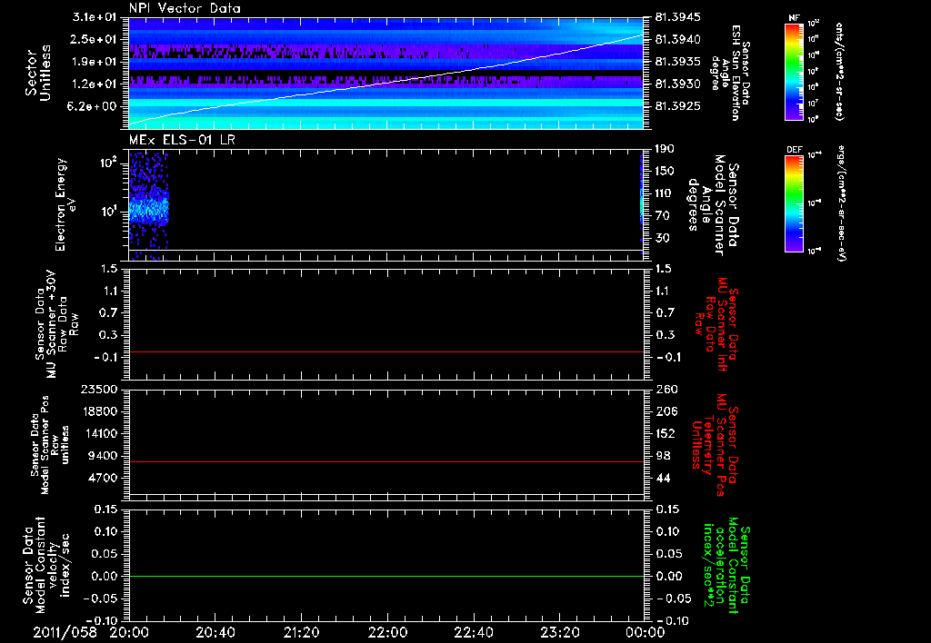Click the '1.2e+01' Sector axis tick

tap(94, 84)
